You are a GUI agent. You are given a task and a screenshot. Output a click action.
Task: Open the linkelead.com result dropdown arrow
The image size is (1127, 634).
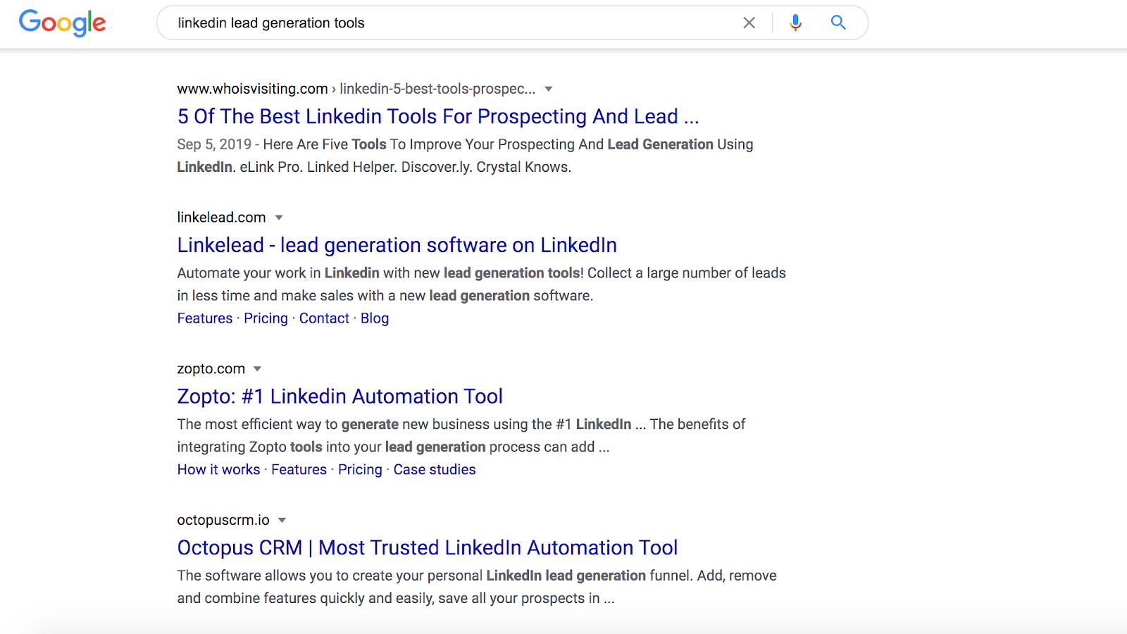279,218
